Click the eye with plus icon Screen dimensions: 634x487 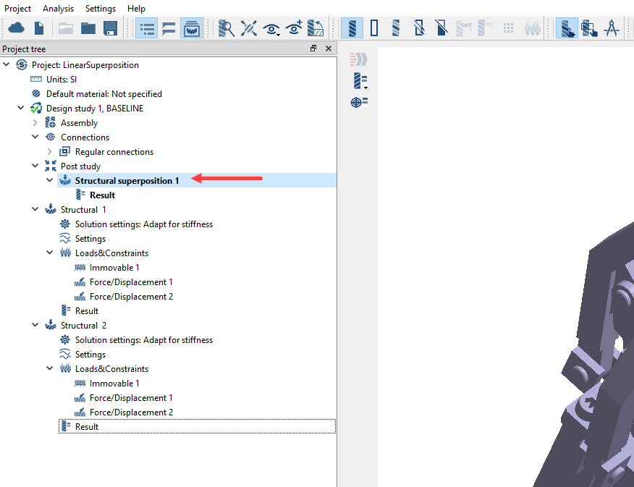(x=294, y=29)
